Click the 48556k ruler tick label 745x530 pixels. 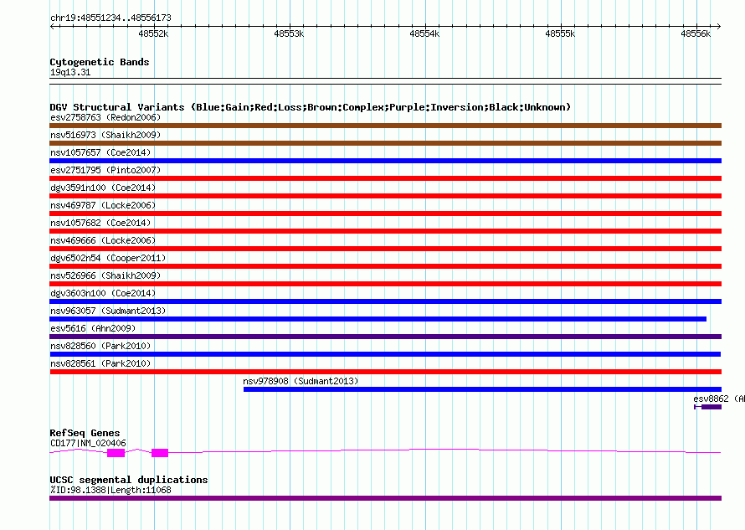click(696, 33)
